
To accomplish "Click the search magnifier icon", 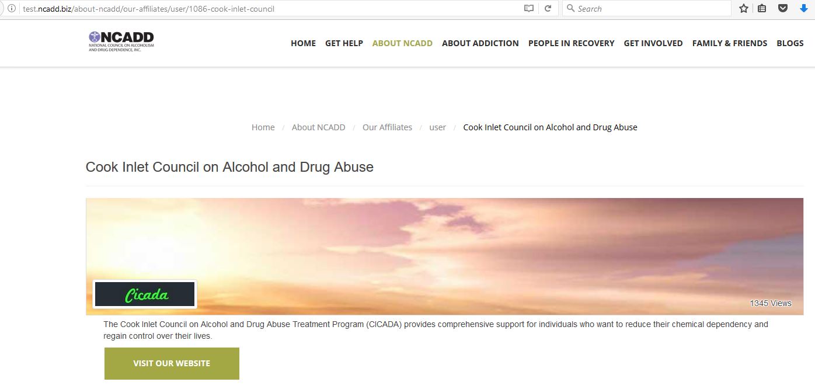I will [571, 9].
